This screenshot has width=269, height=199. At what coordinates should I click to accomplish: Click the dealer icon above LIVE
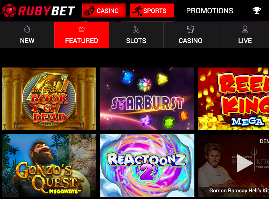(x=245, y=29)
